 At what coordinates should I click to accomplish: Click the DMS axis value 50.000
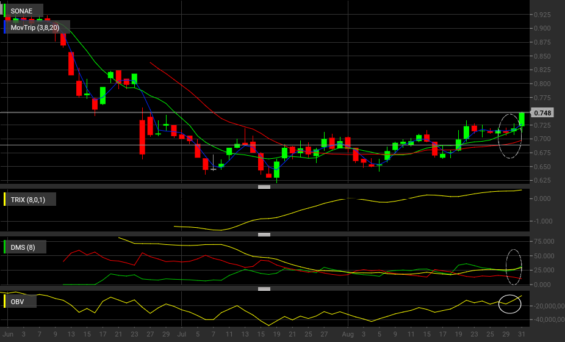pyautogui.click(x=544, y=256)
